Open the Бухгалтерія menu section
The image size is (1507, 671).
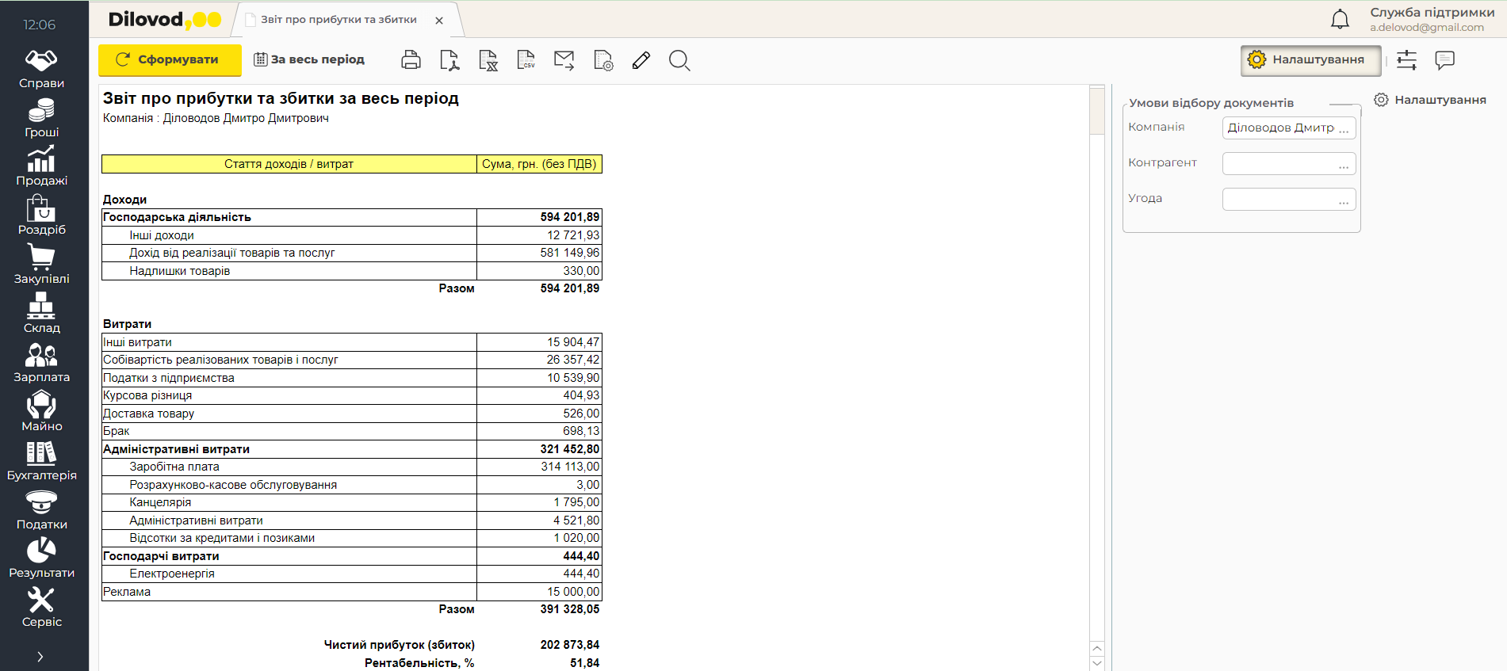click(x=42, y=462)
